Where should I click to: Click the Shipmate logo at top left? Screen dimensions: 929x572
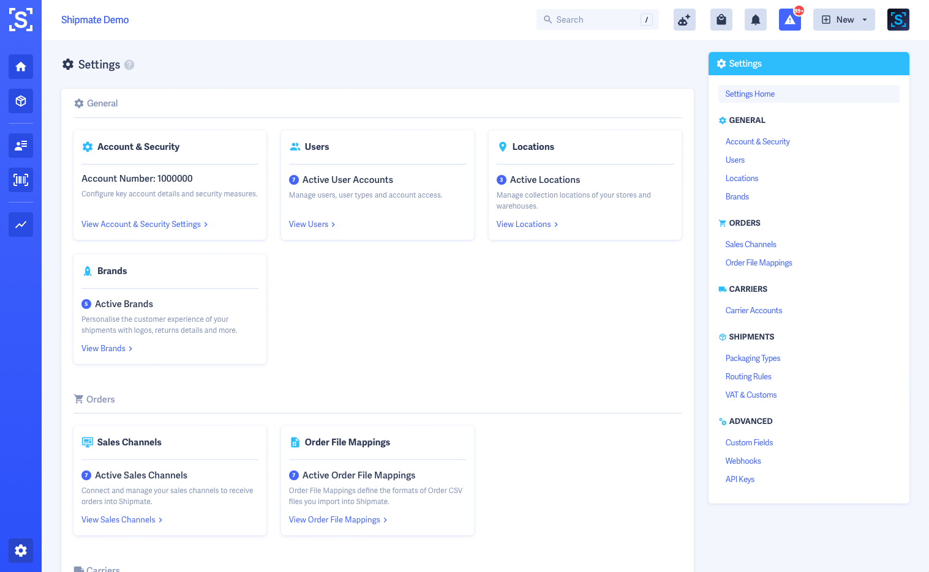point(21,20)
